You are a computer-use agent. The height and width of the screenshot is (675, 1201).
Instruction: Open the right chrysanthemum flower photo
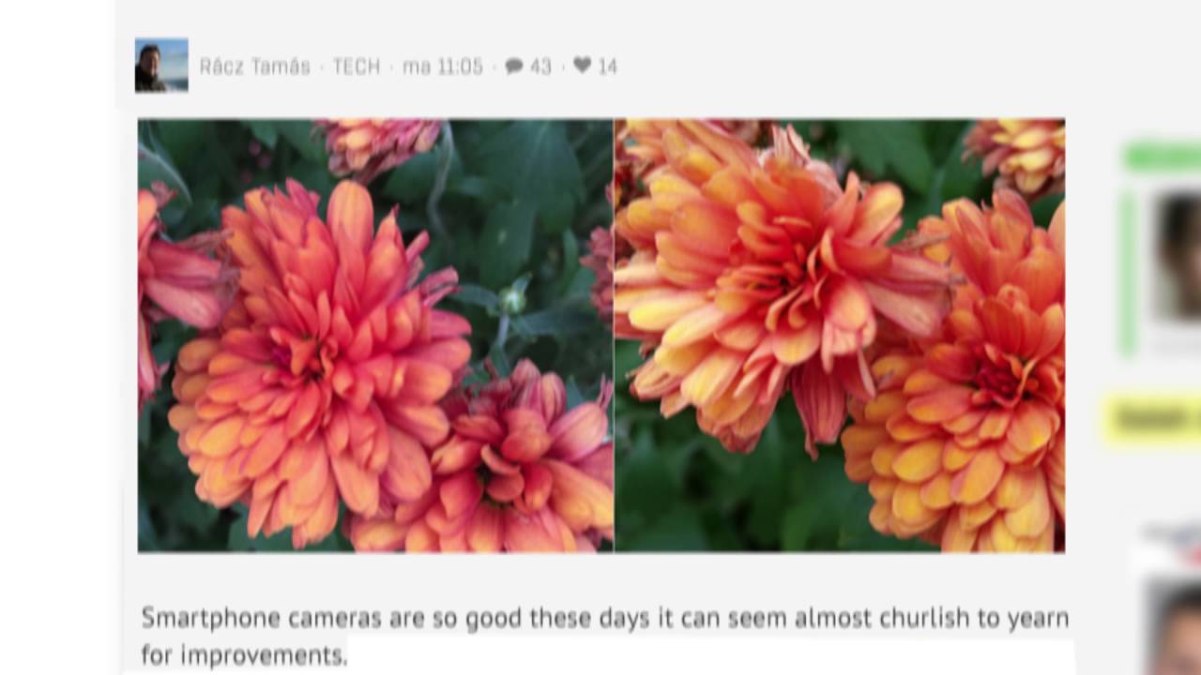tap(840, 335)
